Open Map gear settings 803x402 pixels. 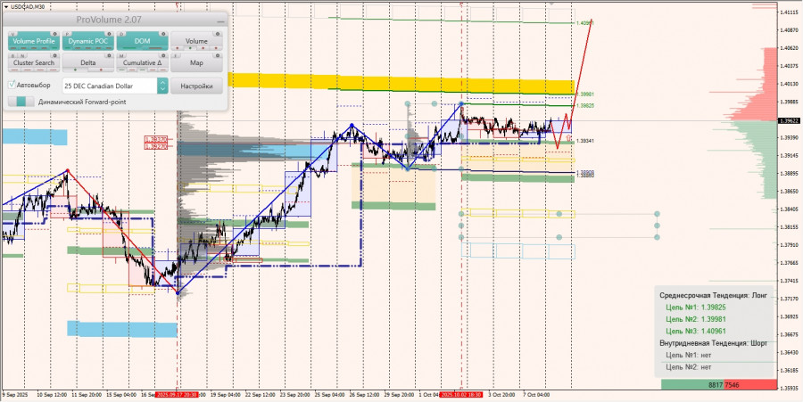[218, 55]
